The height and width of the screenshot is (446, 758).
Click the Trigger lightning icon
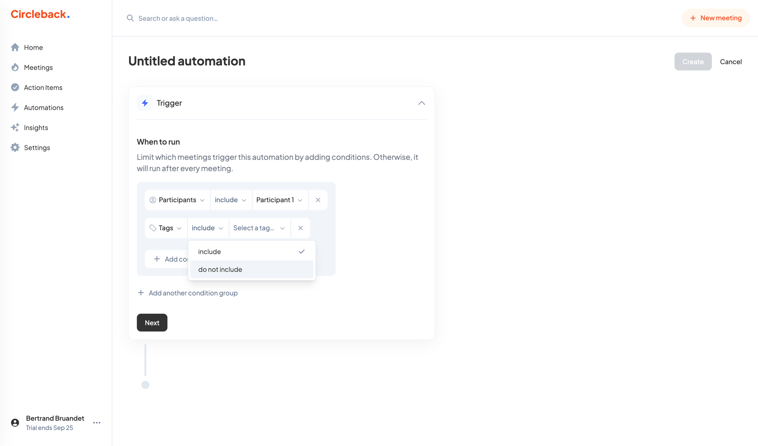pyautogui.click(x=145, y=103)
